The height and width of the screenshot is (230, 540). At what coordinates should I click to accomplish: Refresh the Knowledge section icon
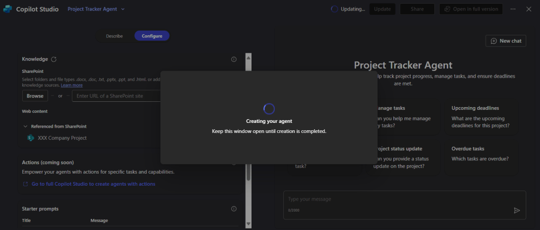[54, 60]
